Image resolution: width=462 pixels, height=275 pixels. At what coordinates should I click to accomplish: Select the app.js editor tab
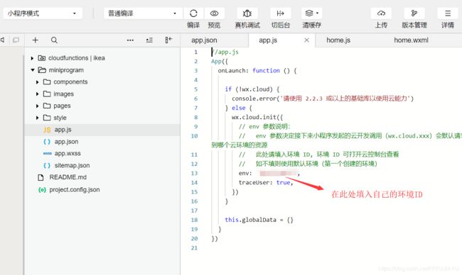click(x=268, y=40)
